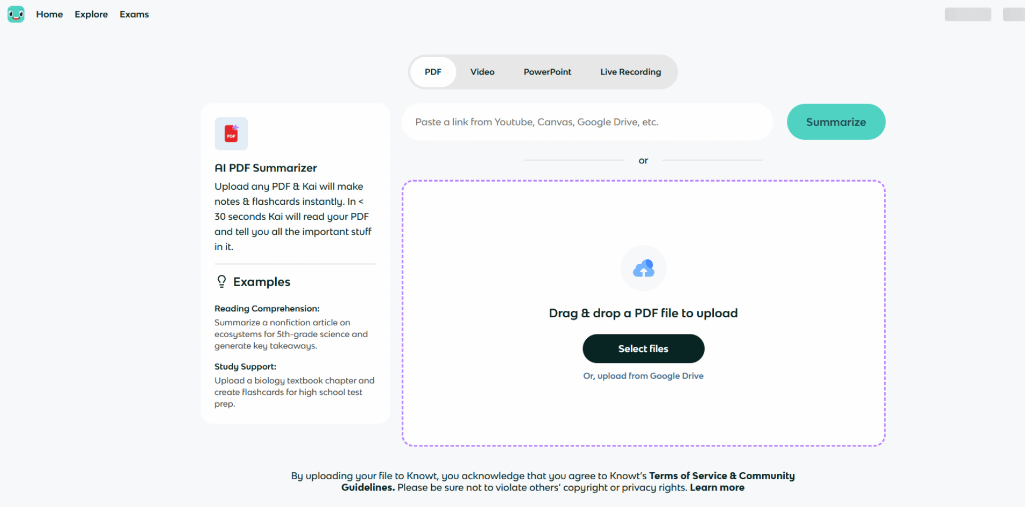
Task: Click the Drag & drop a PDF heading
Action: 643,313
